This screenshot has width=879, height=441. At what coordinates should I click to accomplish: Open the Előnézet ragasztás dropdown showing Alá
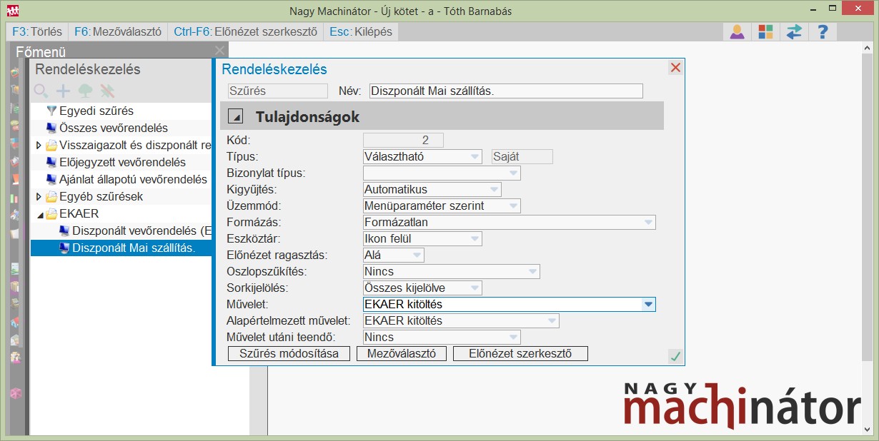393,255
